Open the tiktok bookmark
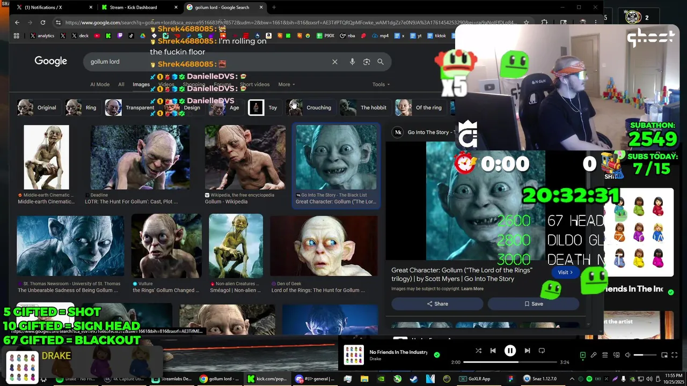Viewport: 687px width, 386px height. pos(436,36)
